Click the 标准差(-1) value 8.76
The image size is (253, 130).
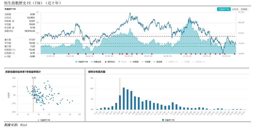[x=33, y=53]
